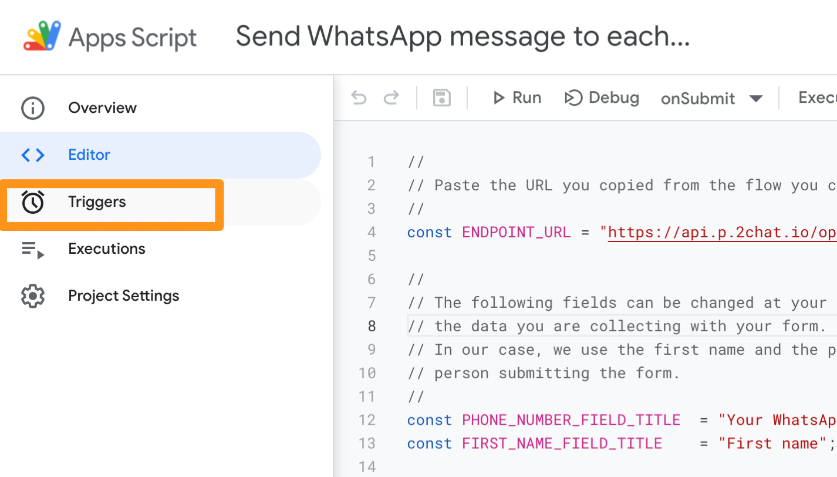Click the Run play triangle icon
Image resolution: width=837 pixels, height=477 pixels.
pyautogui.click(x=499, y=98)
